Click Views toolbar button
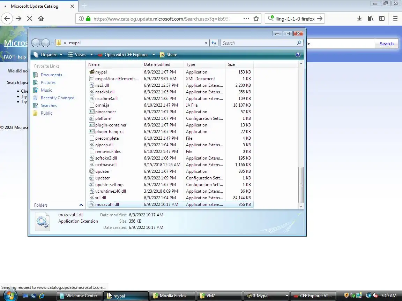402x301 pixels. coord(76,55)
